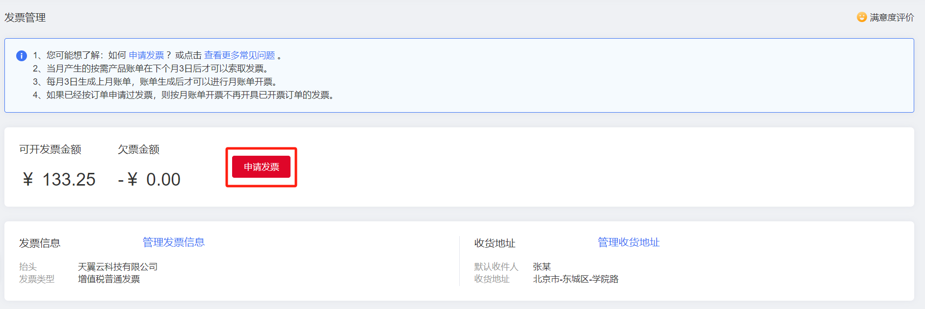Open the 管理发票信息 link
The image size is (925, 309).
coord(173,242)
